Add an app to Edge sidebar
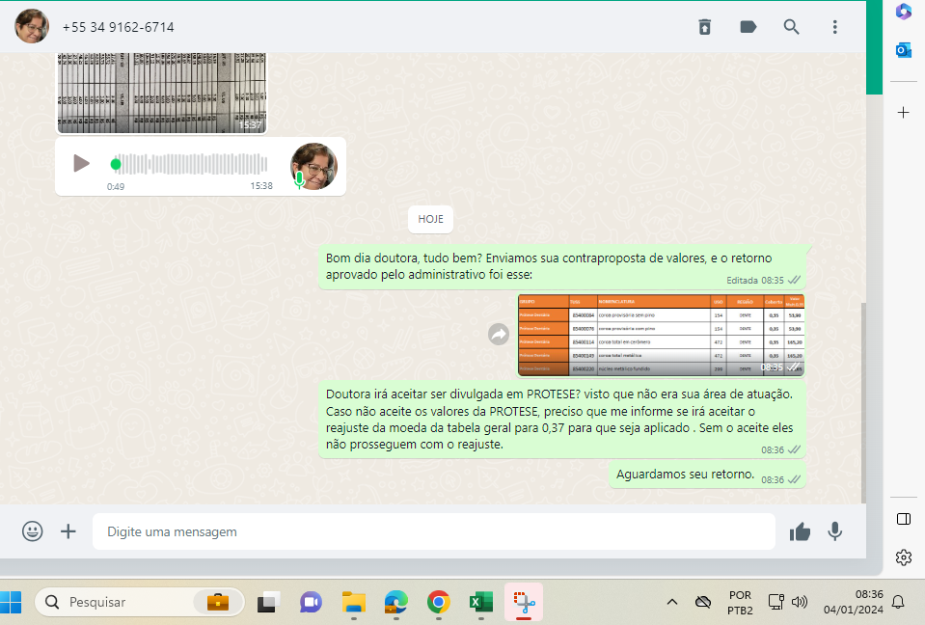Screen dimensions: 925x625 click(904, 113)
